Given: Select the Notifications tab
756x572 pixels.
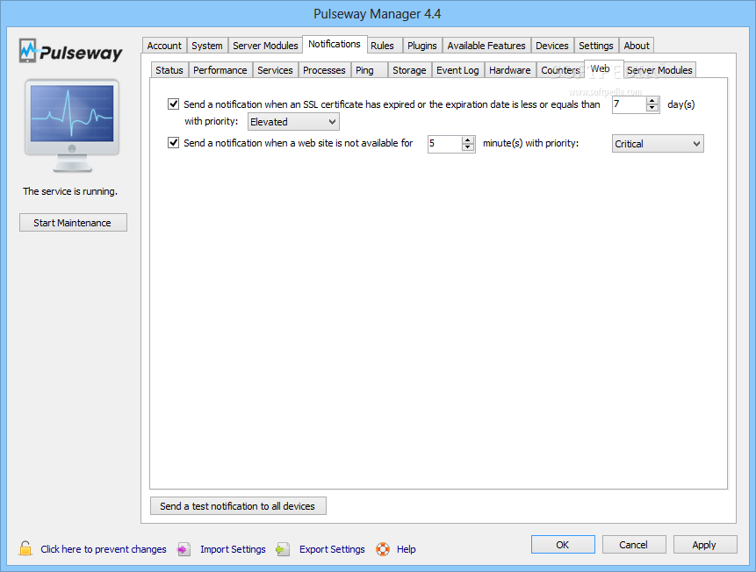Looking at the screenshot, I should [335, 44].
